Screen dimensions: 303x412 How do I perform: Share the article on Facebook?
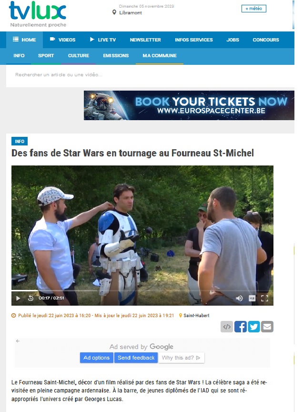(241, 327)
